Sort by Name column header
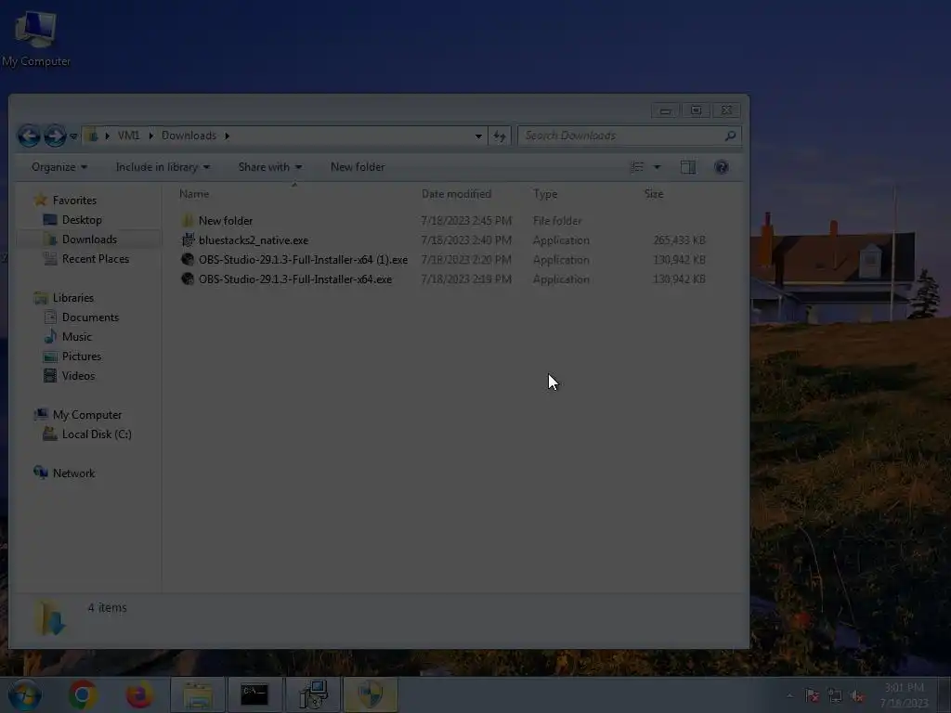The width and height of the screenshot is (951, 713). click(x=194, y=194)
